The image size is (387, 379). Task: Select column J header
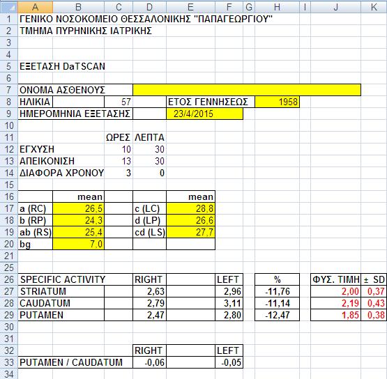click(x=335, y=7)
